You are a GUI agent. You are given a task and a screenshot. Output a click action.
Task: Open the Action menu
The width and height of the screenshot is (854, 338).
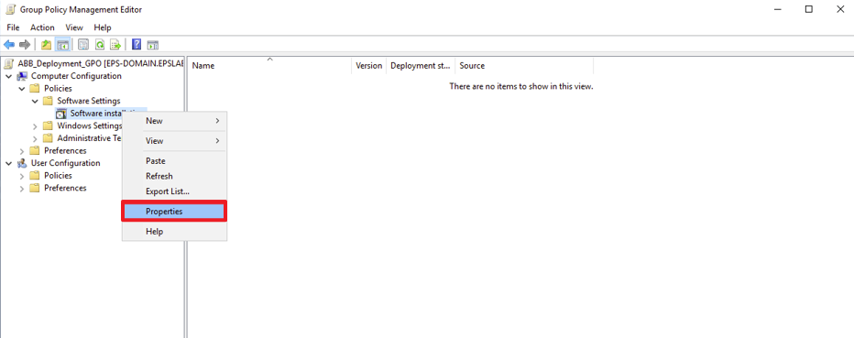point(42,27)
